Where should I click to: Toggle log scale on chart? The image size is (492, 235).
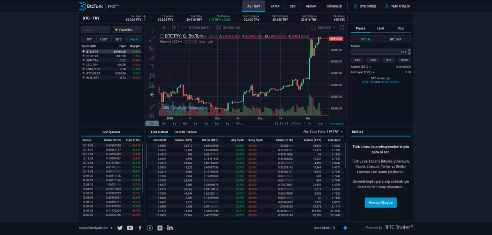pyautogui.click(x=320, y=123)
